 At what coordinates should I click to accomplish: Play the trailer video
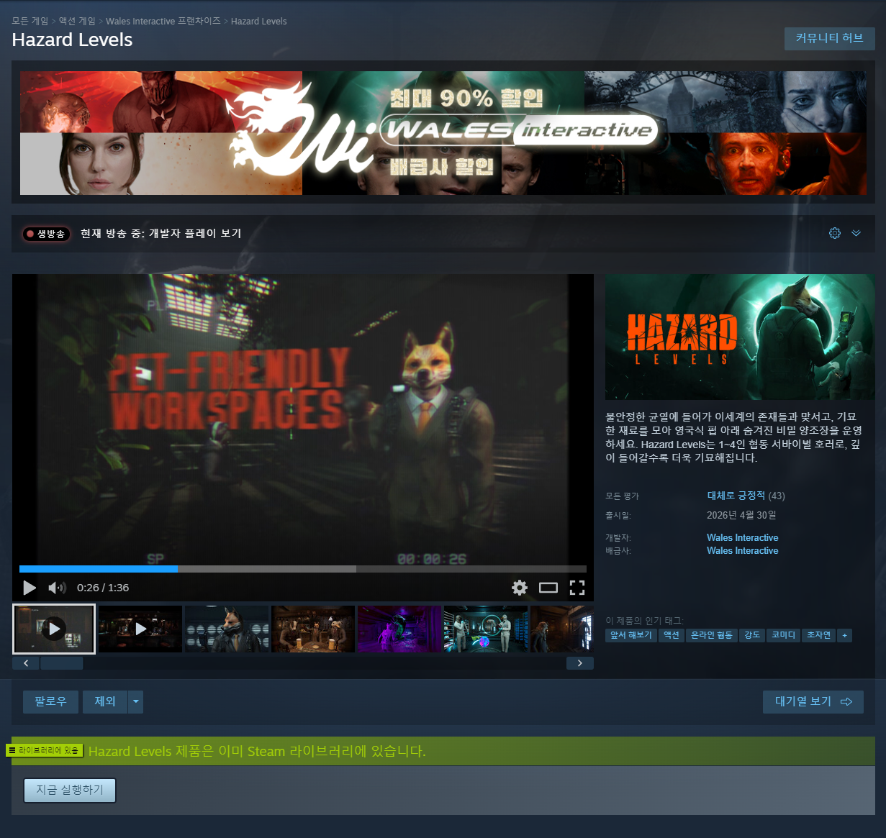coord(30,588)
